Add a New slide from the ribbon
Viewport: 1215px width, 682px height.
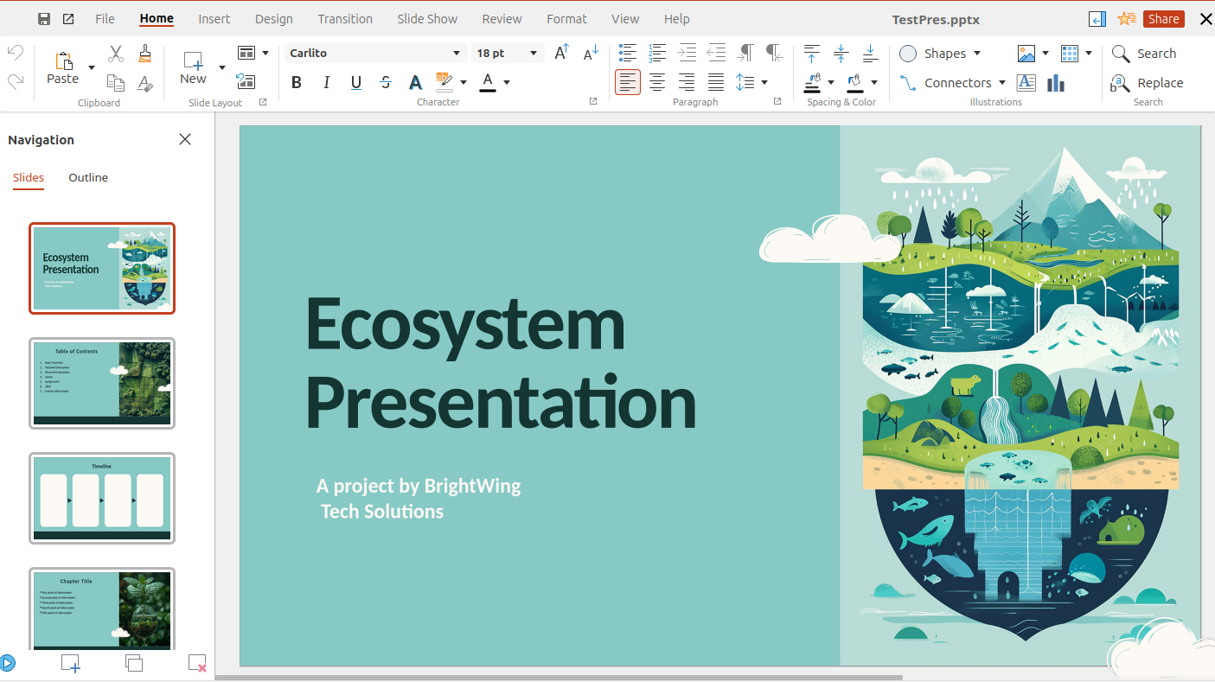[193, 67]
